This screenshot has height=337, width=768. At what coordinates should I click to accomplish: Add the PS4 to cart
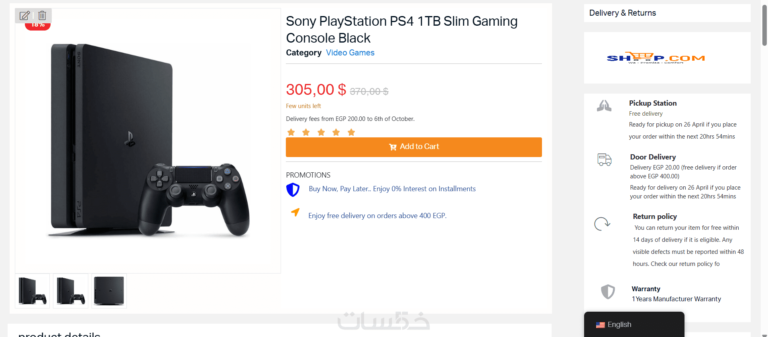click(414, 147)
